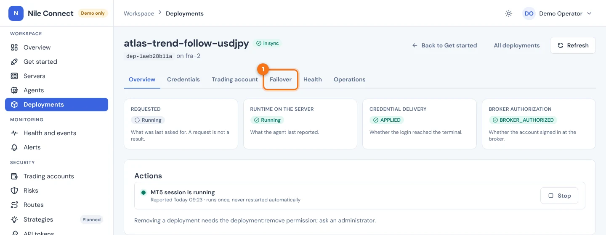
Task: Click the Alerts bell icon
Action: (14, 147)
